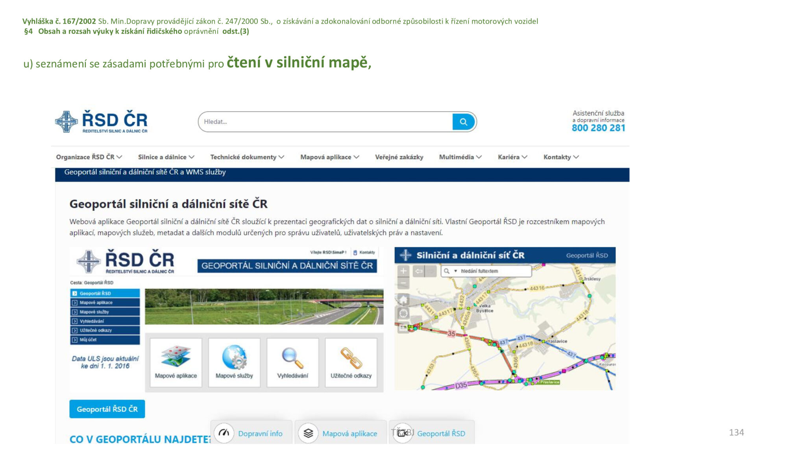Select Užitečné odkazy sidebar item

(x=105, y=330)
